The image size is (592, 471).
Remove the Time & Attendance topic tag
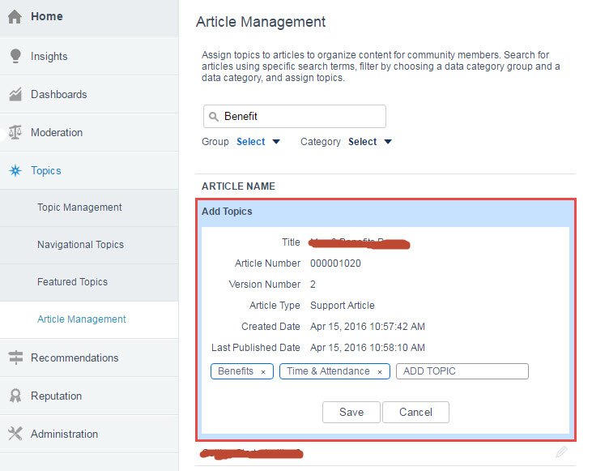[379, 372]
